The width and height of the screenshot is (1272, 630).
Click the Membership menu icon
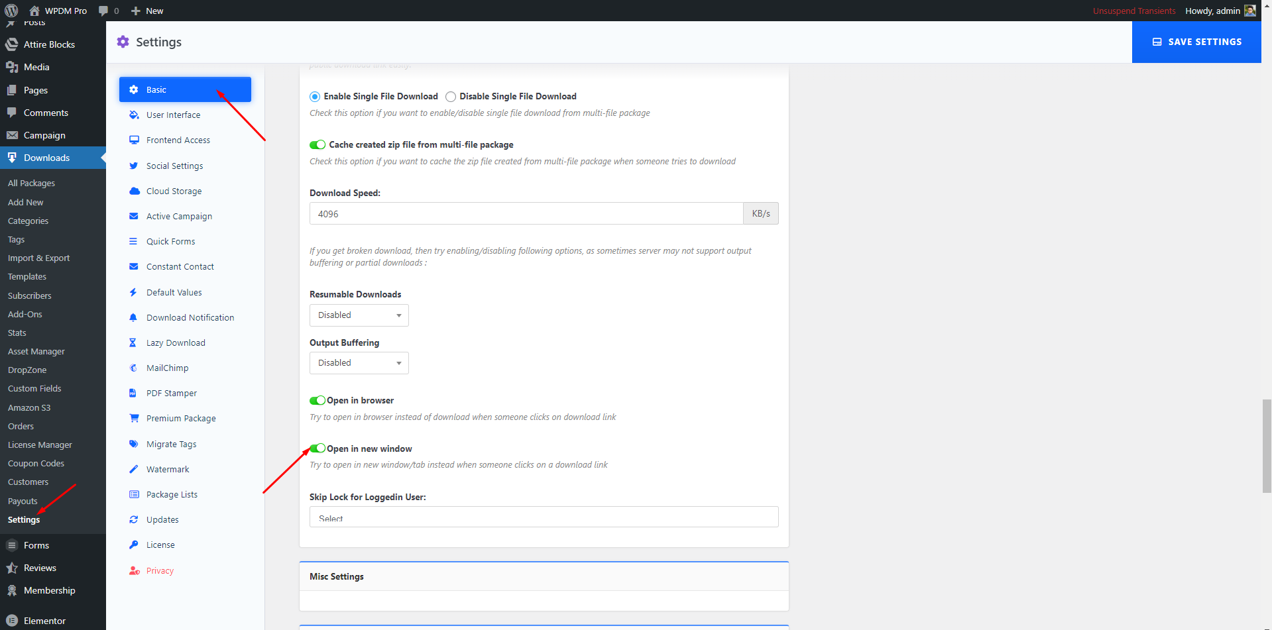12,590
